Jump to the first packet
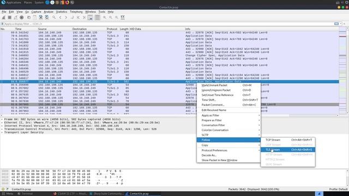 pyautogui.click(x=78, y=17)
